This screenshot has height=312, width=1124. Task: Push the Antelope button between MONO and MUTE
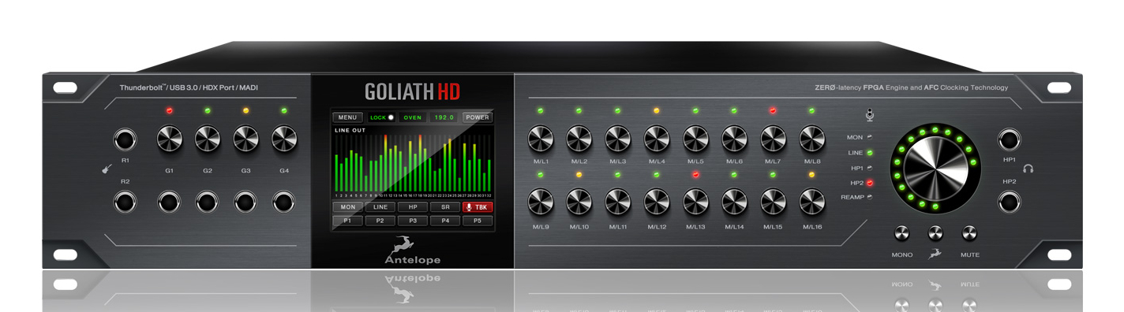935,233
